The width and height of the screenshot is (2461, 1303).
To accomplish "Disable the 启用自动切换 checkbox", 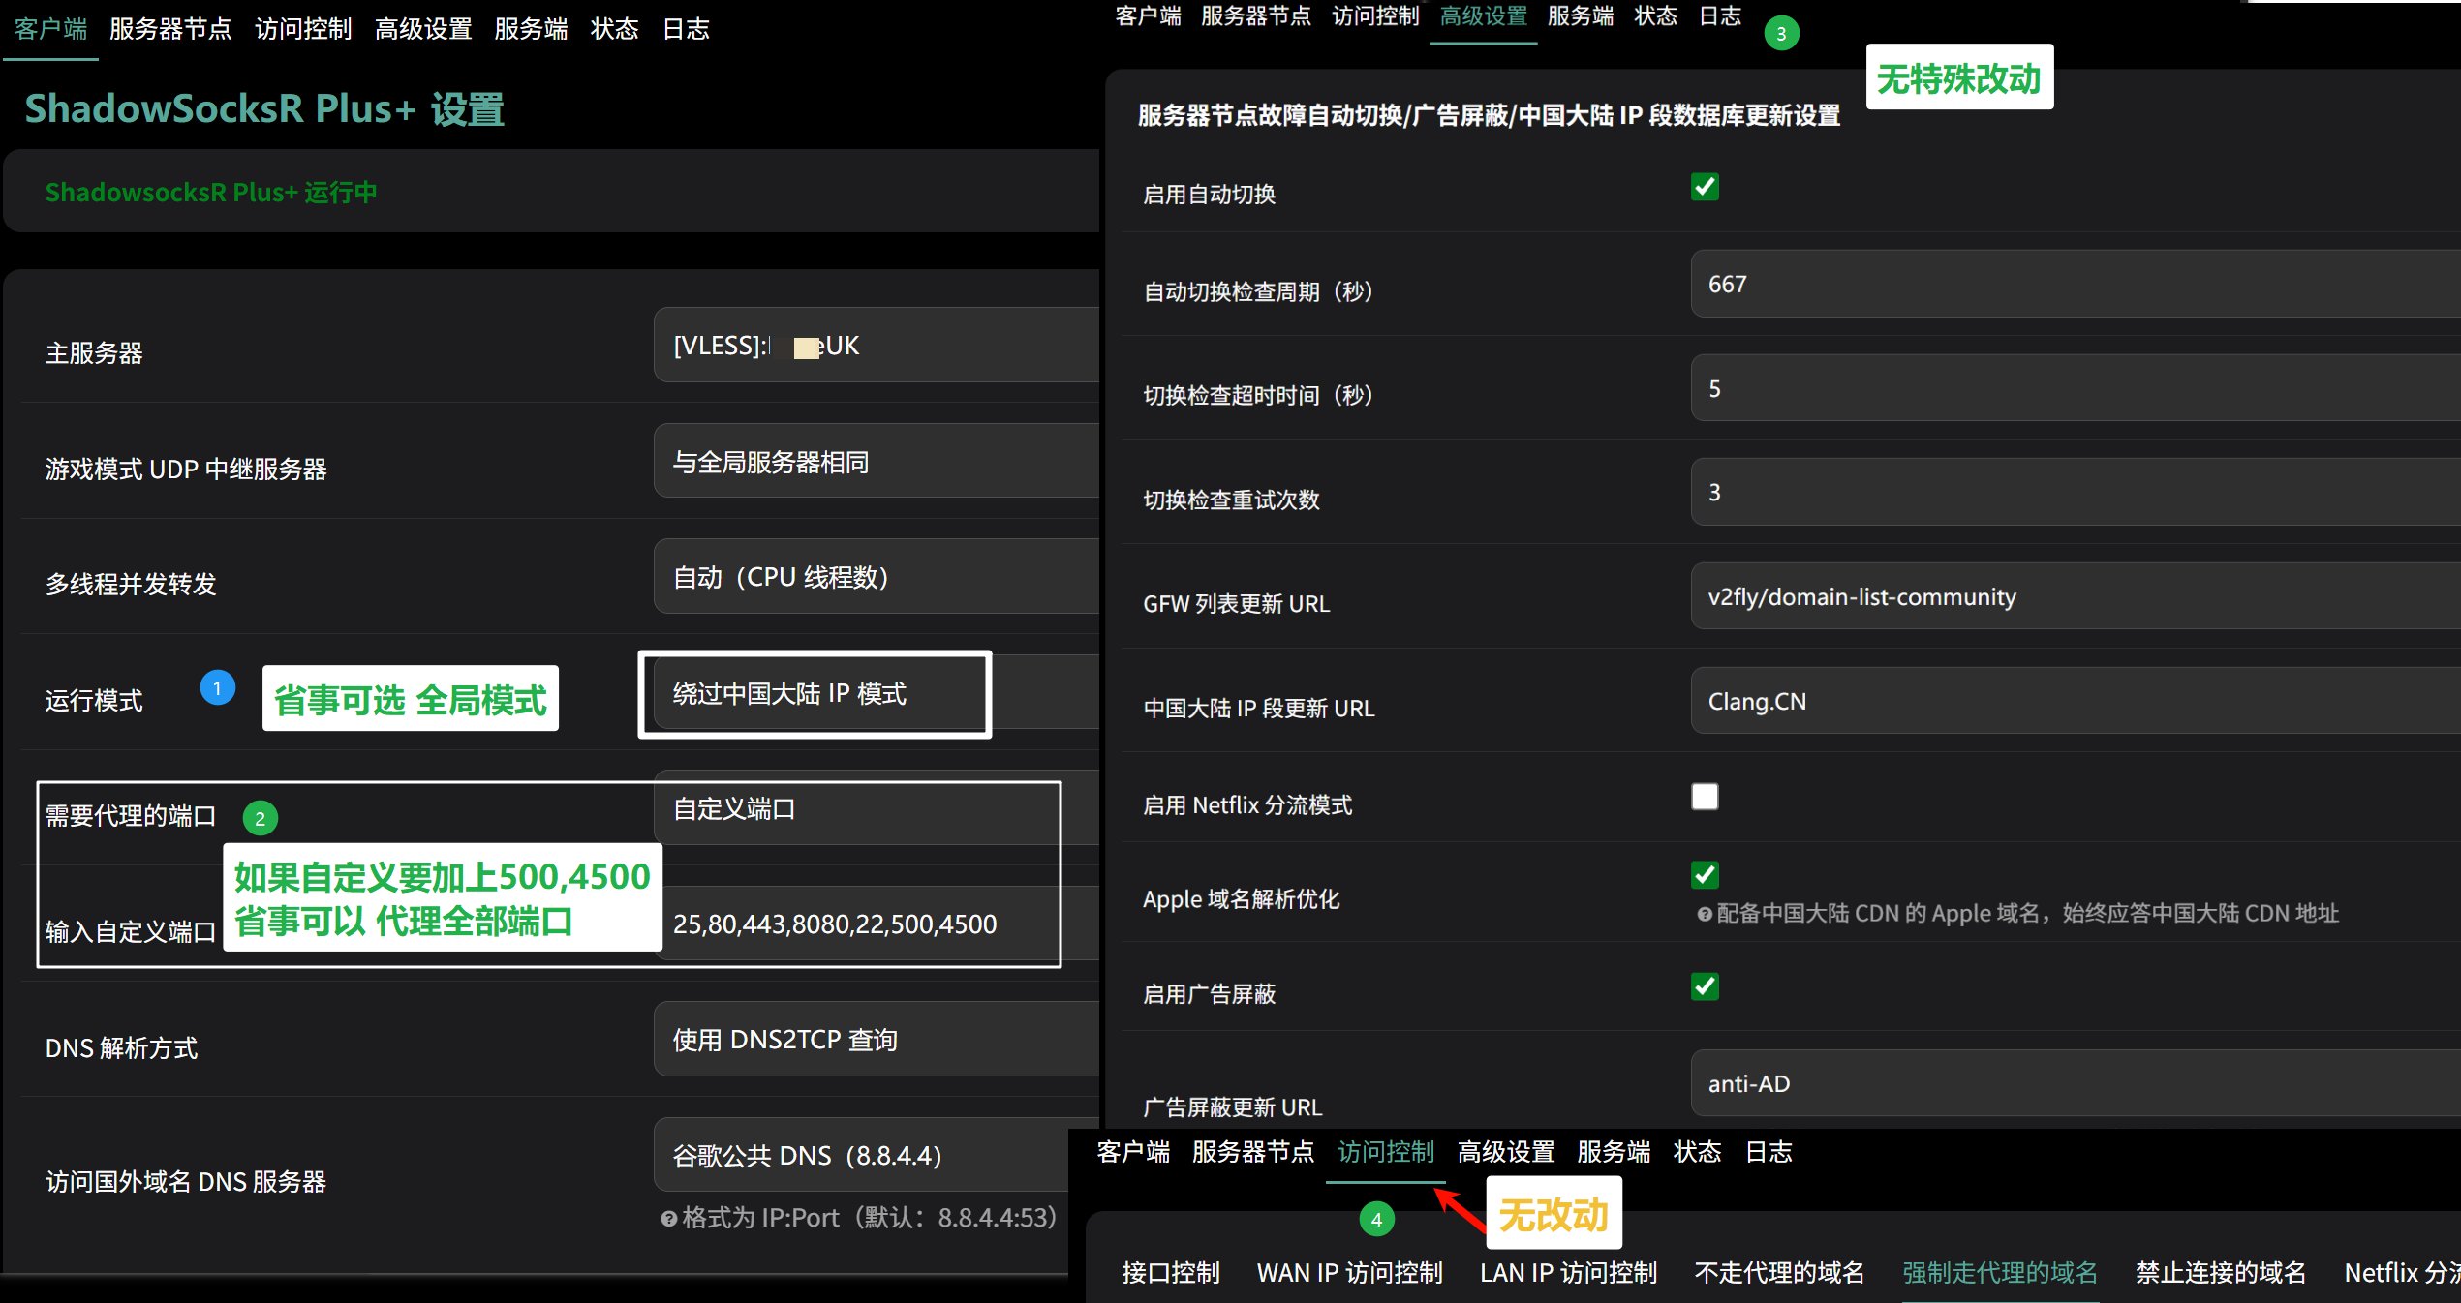I will click(x=1705, y=187).
